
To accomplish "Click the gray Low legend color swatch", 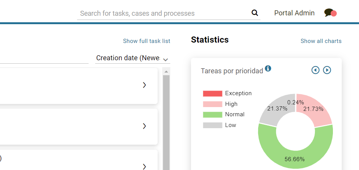I will click(x=212, y=125).
